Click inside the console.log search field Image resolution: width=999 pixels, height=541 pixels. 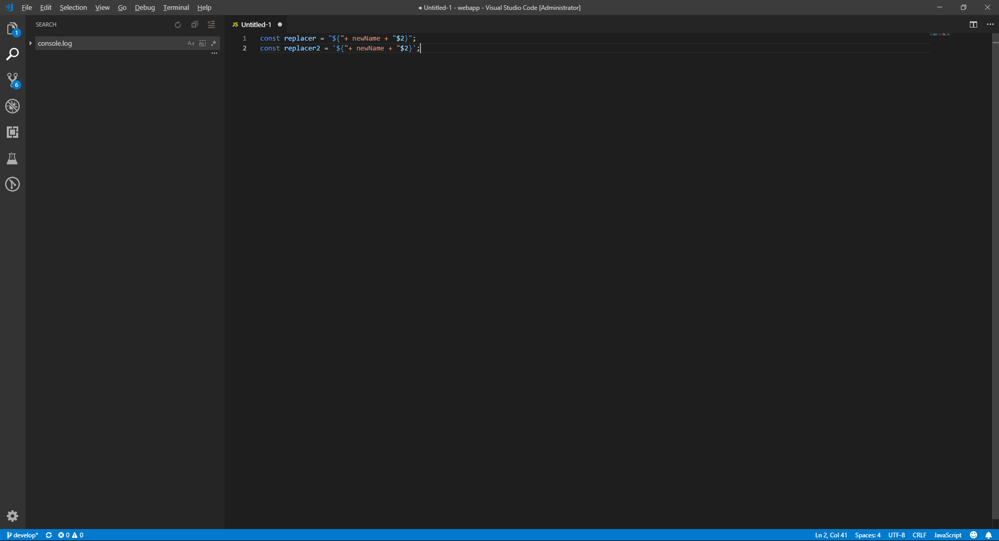(x=104, y=43)
